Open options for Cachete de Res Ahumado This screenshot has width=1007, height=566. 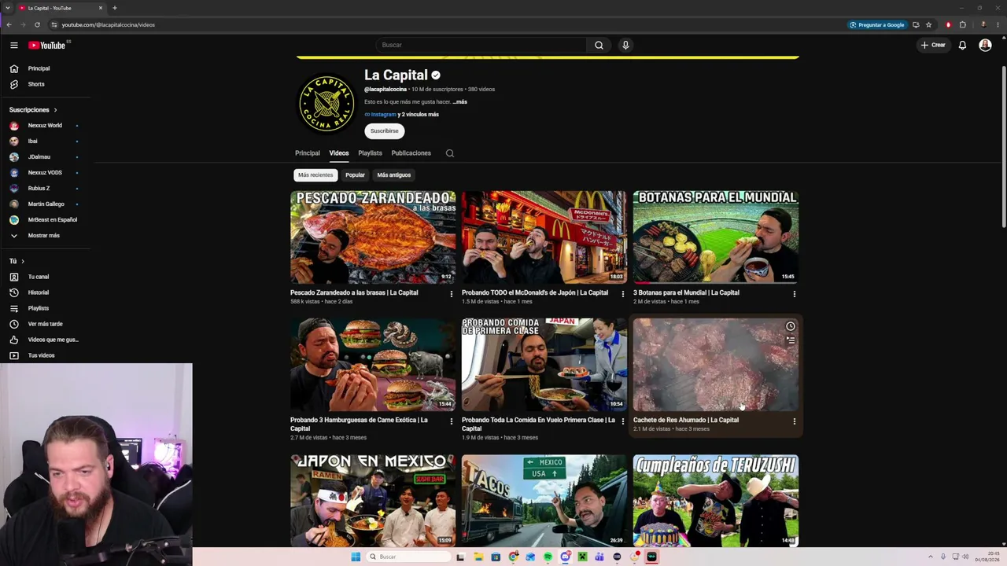coord(795,421)
